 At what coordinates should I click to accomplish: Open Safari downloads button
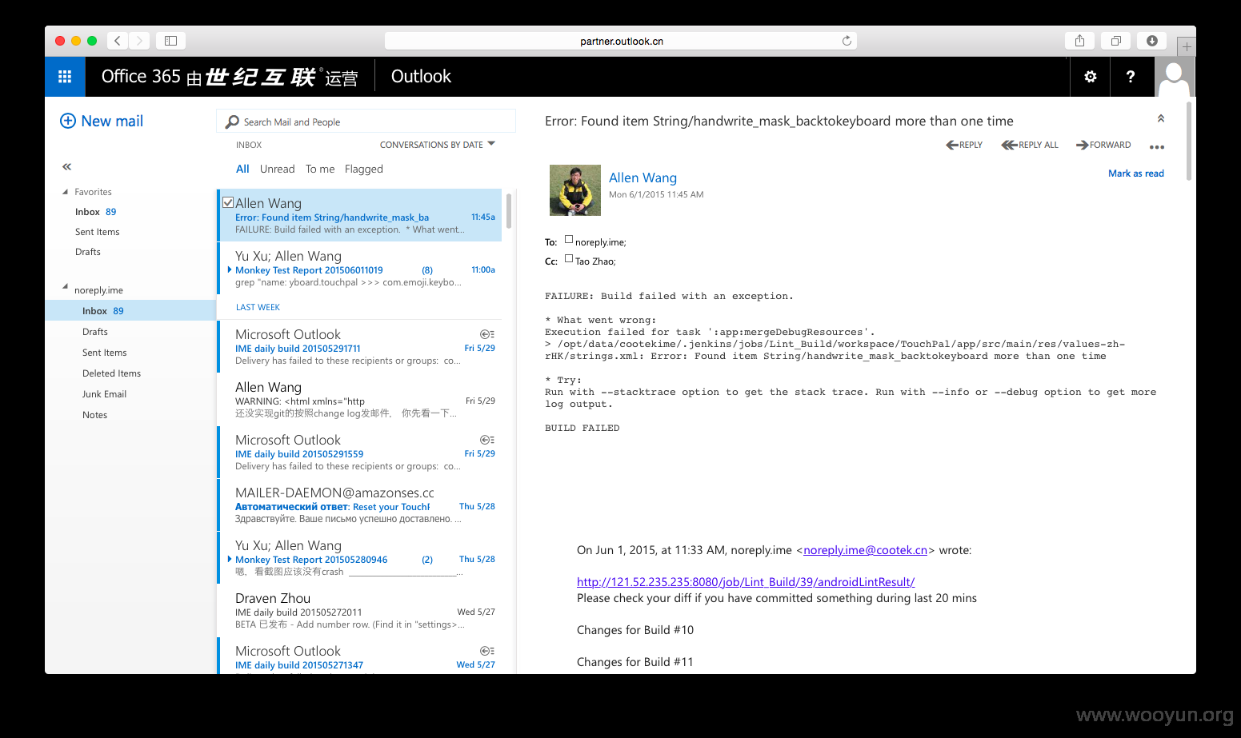[x=1151, y=41]
